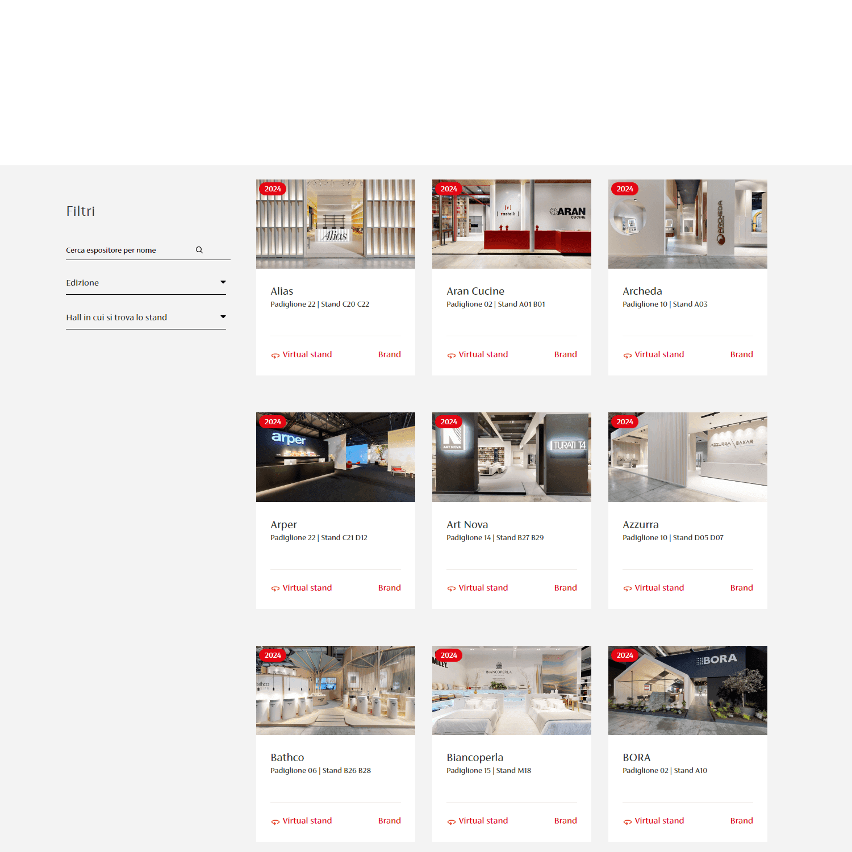The height and width of the screenshot is (852, 852).
Task: Open the Aran Cucine stand thumbnail
Action: click(512, 224)
